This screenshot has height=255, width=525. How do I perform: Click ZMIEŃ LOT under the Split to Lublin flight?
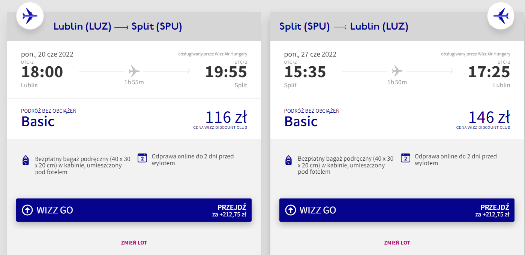[397, 243]
